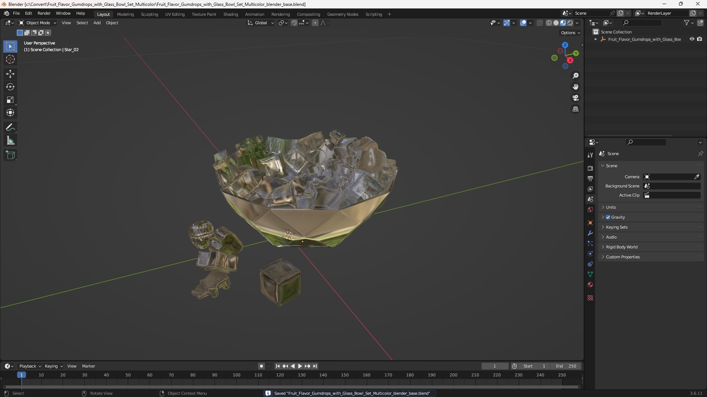
Task: Click the viewport zoom magnifier icon
Action: click(576, 76)
